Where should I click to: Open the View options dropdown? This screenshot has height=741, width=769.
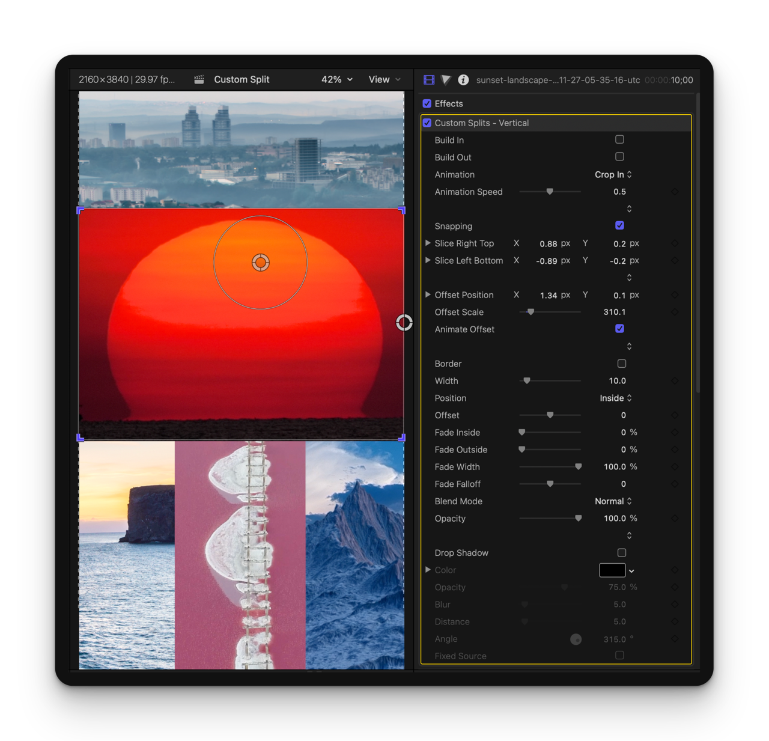pos(384,79)
